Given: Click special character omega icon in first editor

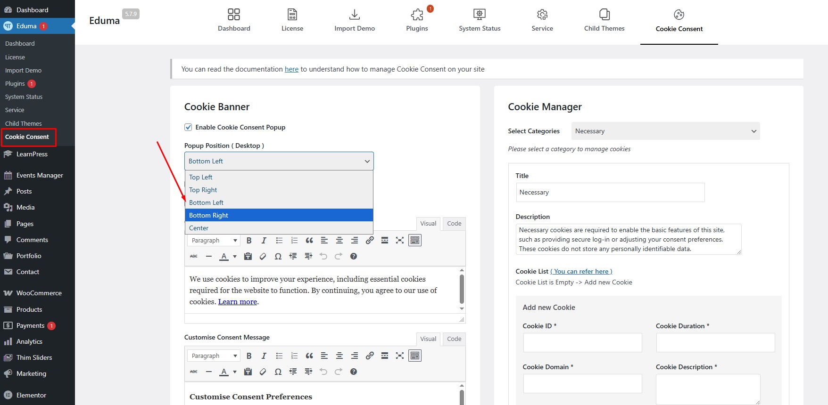Looking at the screenshot, I should click(x=278, y=257).
